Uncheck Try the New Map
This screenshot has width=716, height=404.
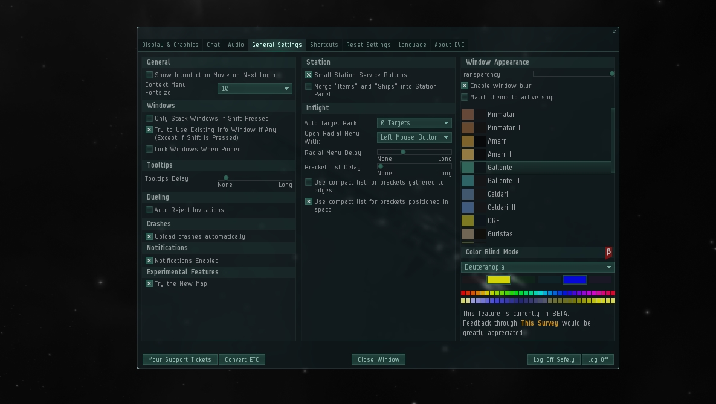click(149, 283)
